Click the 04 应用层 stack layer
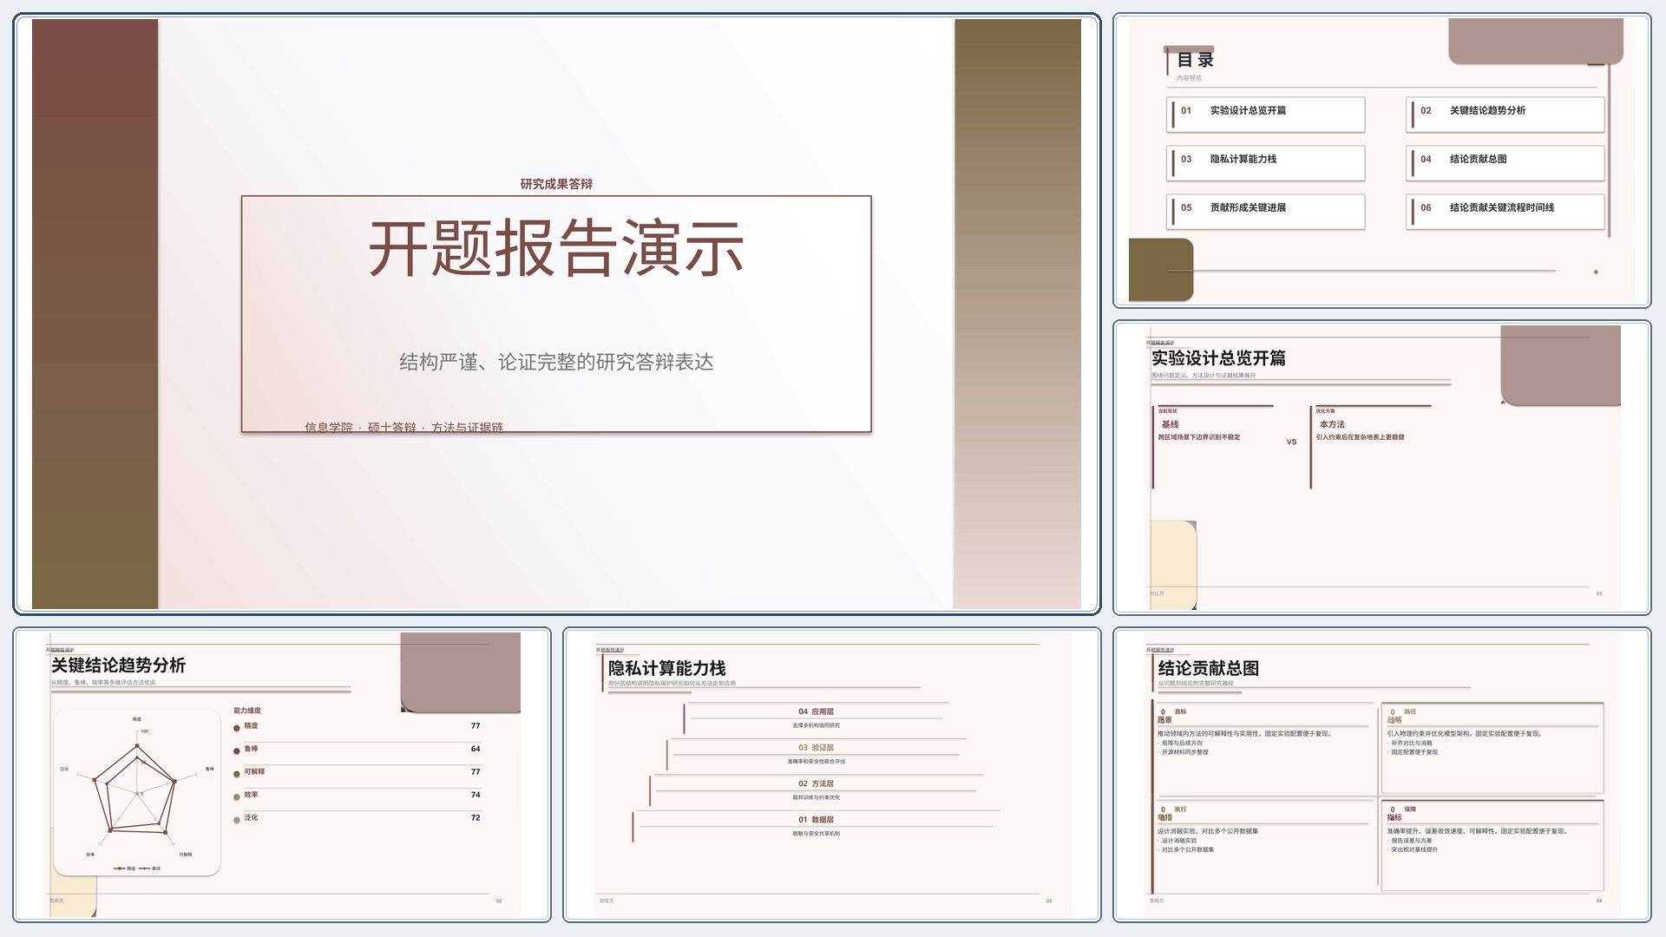Viewport: 1666px width, 937px height. click(x=816, y=717)
